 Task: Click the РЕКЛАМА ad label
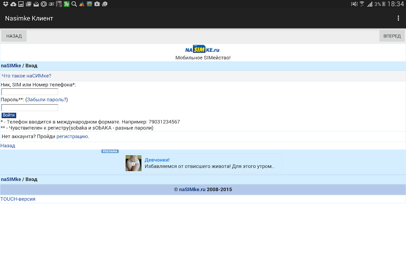[x=110, y=151]
